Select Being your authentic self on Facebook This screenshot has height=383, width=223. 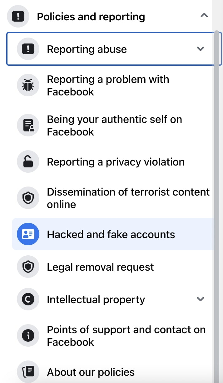114,125
